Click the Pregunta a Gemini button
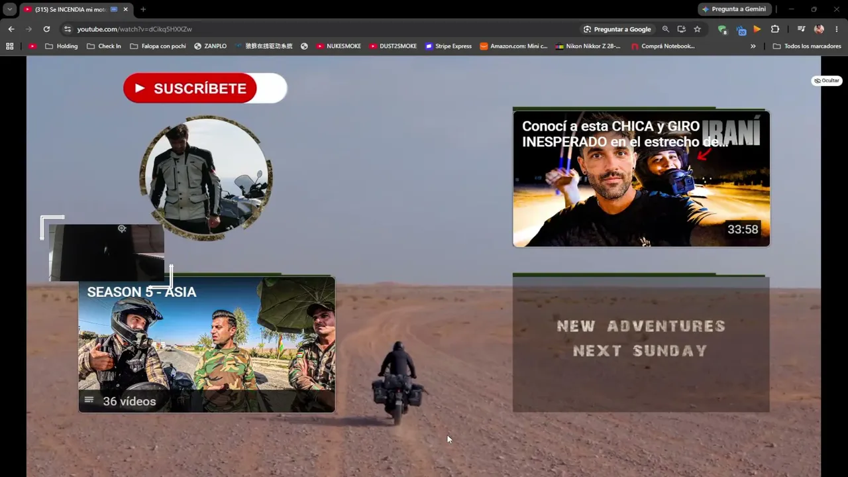Viewport: 848px width, 477px height. point(734,9)
